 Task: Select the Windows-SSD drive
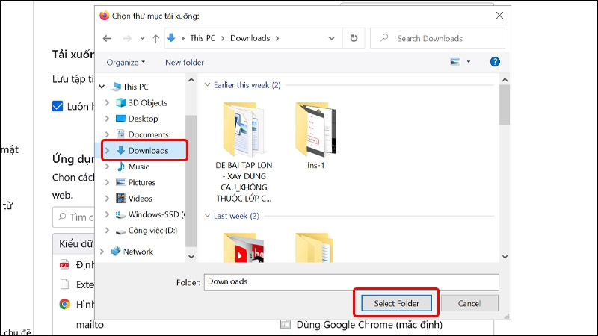tap(156, 214)
